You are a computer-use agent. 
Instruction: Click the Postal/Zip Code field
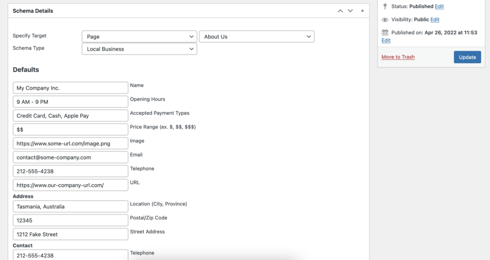(x=70, y=220)
